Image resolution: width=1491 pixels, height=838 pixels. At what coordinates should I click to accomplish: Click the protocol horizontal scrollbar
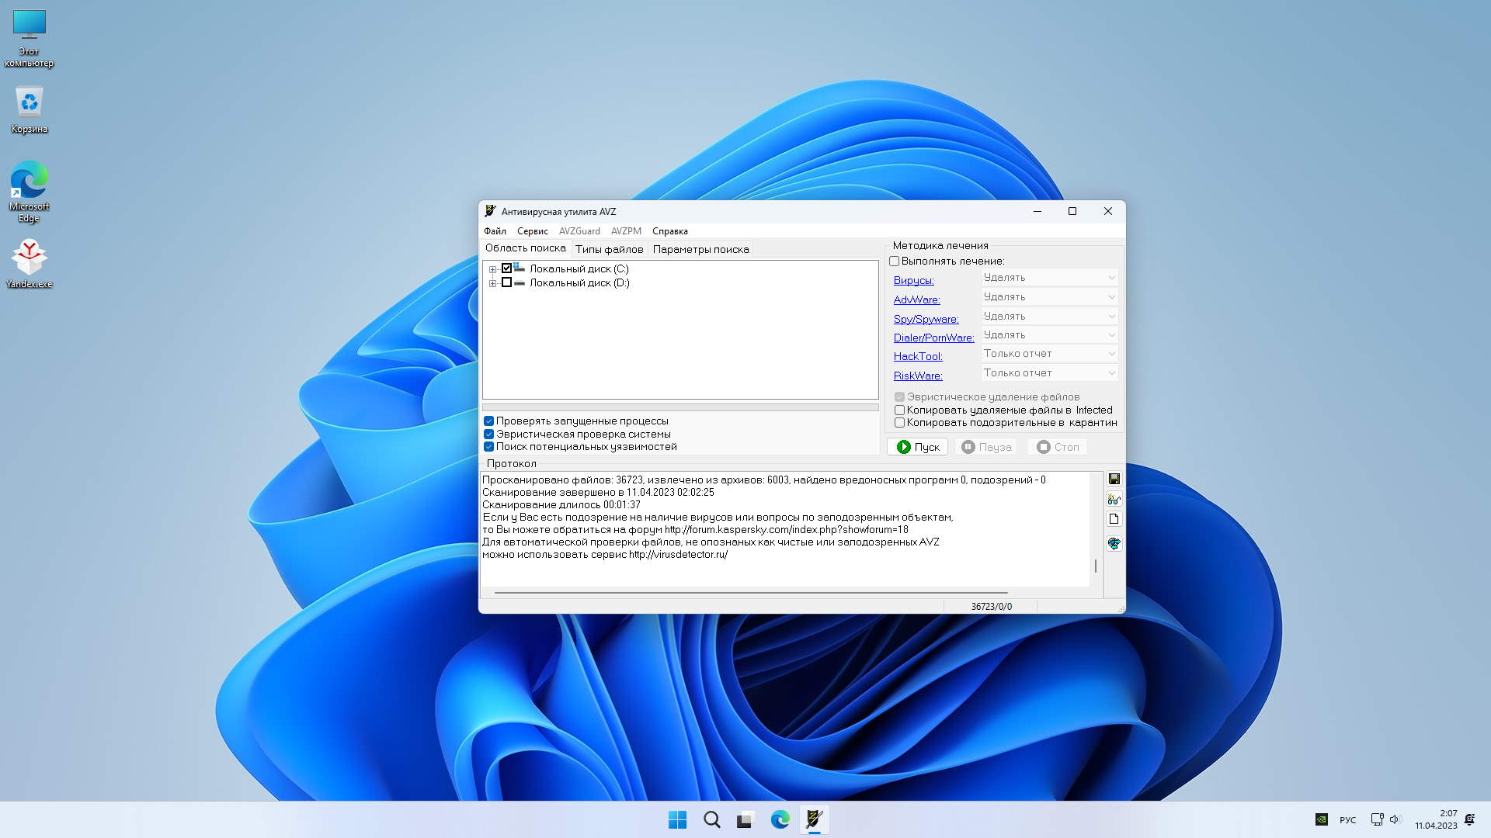click(750, 592)
